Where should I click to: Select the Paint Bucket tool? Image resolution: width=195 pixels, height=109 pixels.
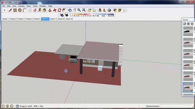pyautogui.click(x=44, y=10)
